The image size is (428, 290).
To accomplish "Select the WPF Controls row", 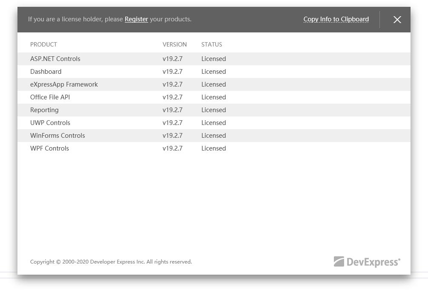I will (49, 148).
